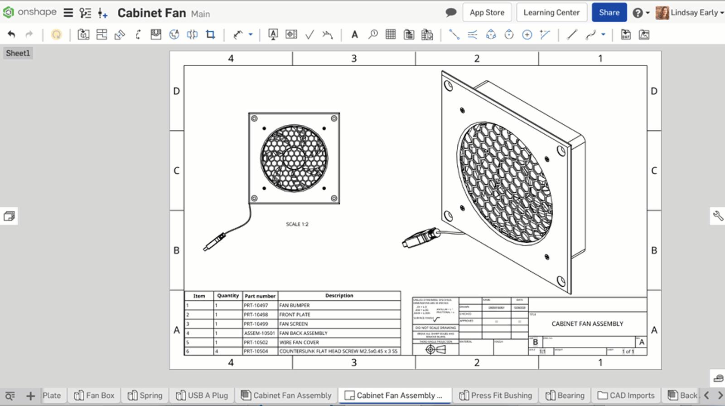
Task: Switch to the Fan Box tab
Action: click(94, 396)
